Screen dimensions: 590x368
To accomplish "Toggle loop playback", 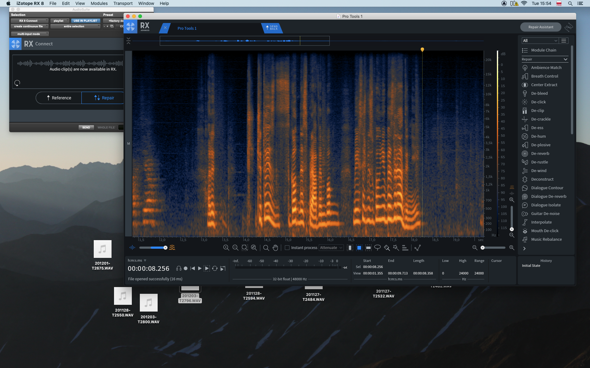I will [215, 268].
